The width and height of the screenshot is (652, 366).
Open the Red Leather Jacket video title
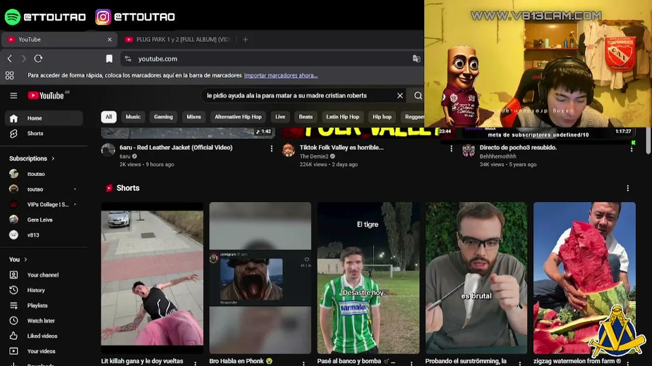[176, 147]
